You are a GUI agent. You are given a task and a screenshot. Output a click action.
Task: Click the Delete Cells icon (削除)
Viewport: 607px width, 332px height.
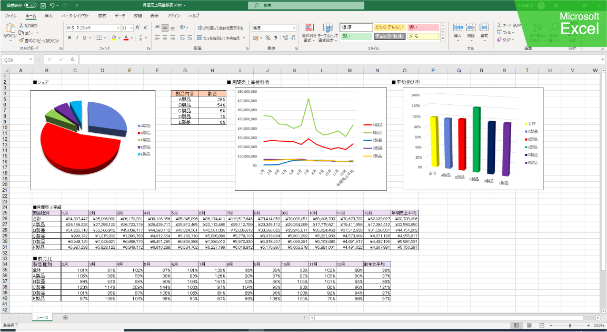pyautogui.click(x=472, y=30)
